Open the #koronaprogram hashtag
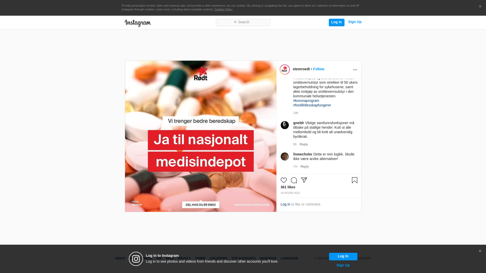The width and height of the screenshot is (486, 273). coord(306,101)
